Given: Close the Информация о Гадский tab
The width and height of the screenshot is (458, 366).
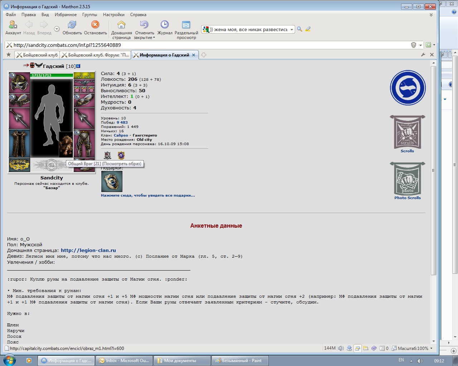Looking at the screenshot, I should [x=194, y=55].
